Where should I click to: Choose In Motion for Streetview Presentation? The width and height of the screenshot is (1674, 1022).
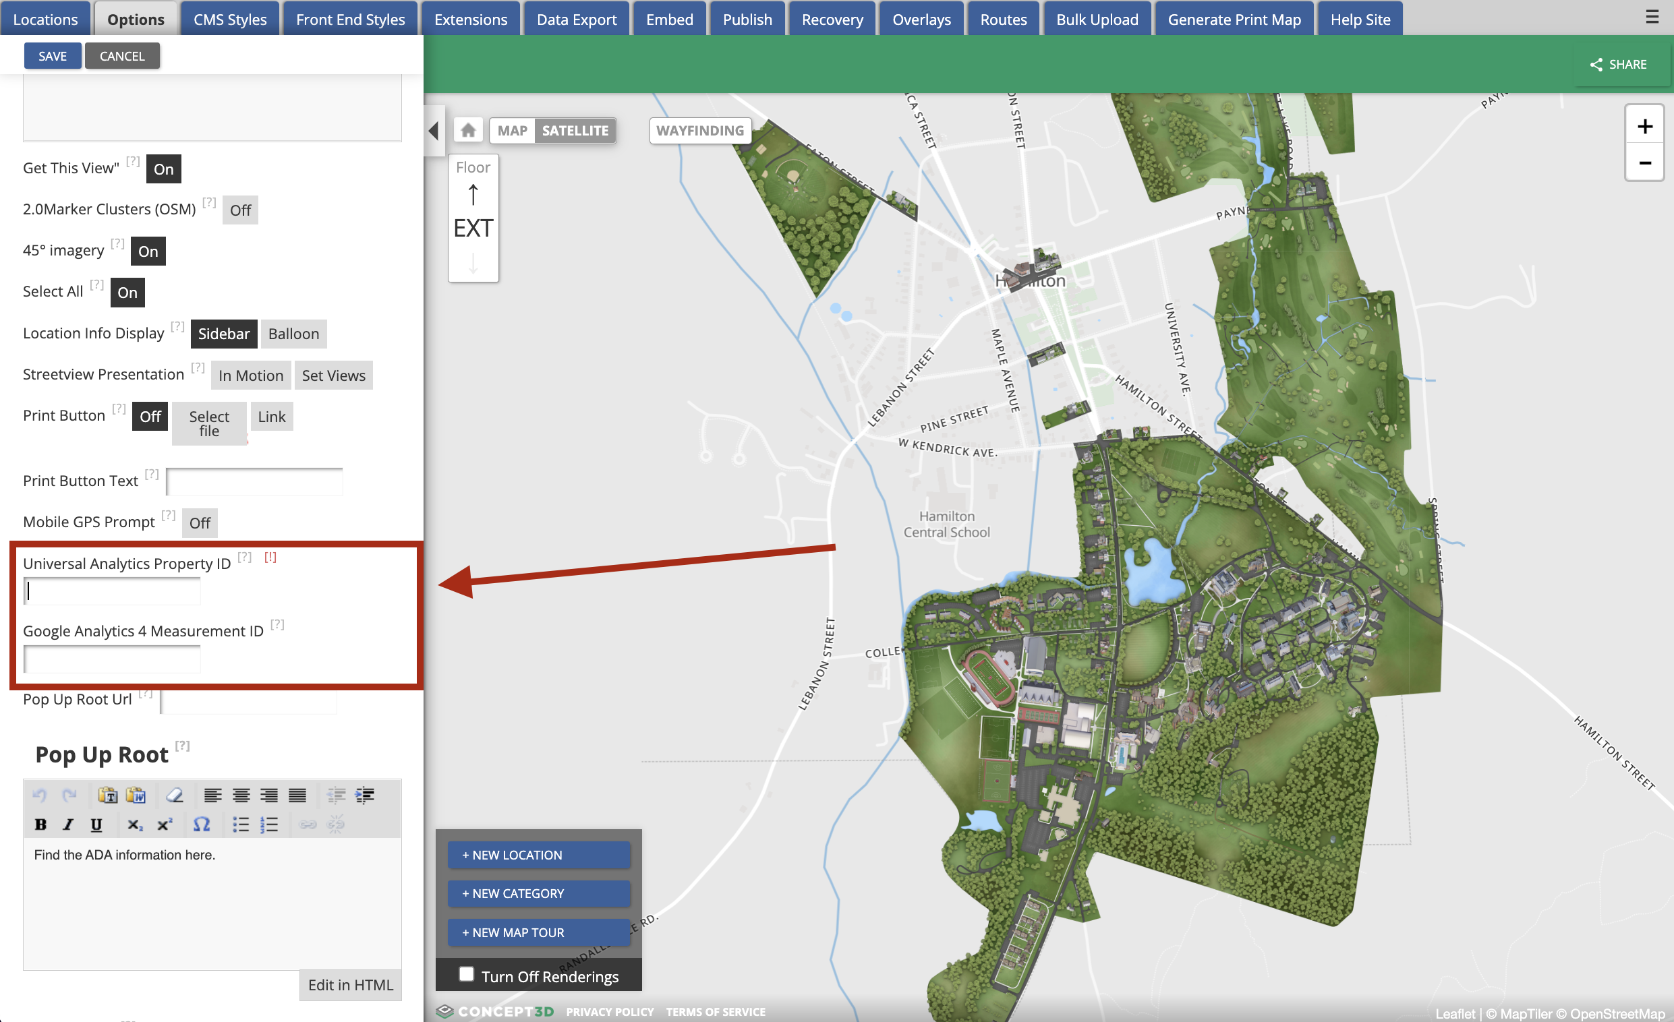tap(251, 375)
